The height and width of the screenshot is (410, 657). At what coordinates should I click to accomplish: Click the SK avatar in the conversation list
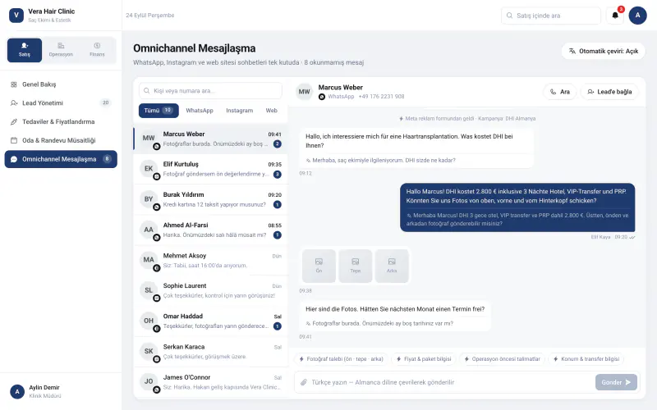click(x=149, y=352)
